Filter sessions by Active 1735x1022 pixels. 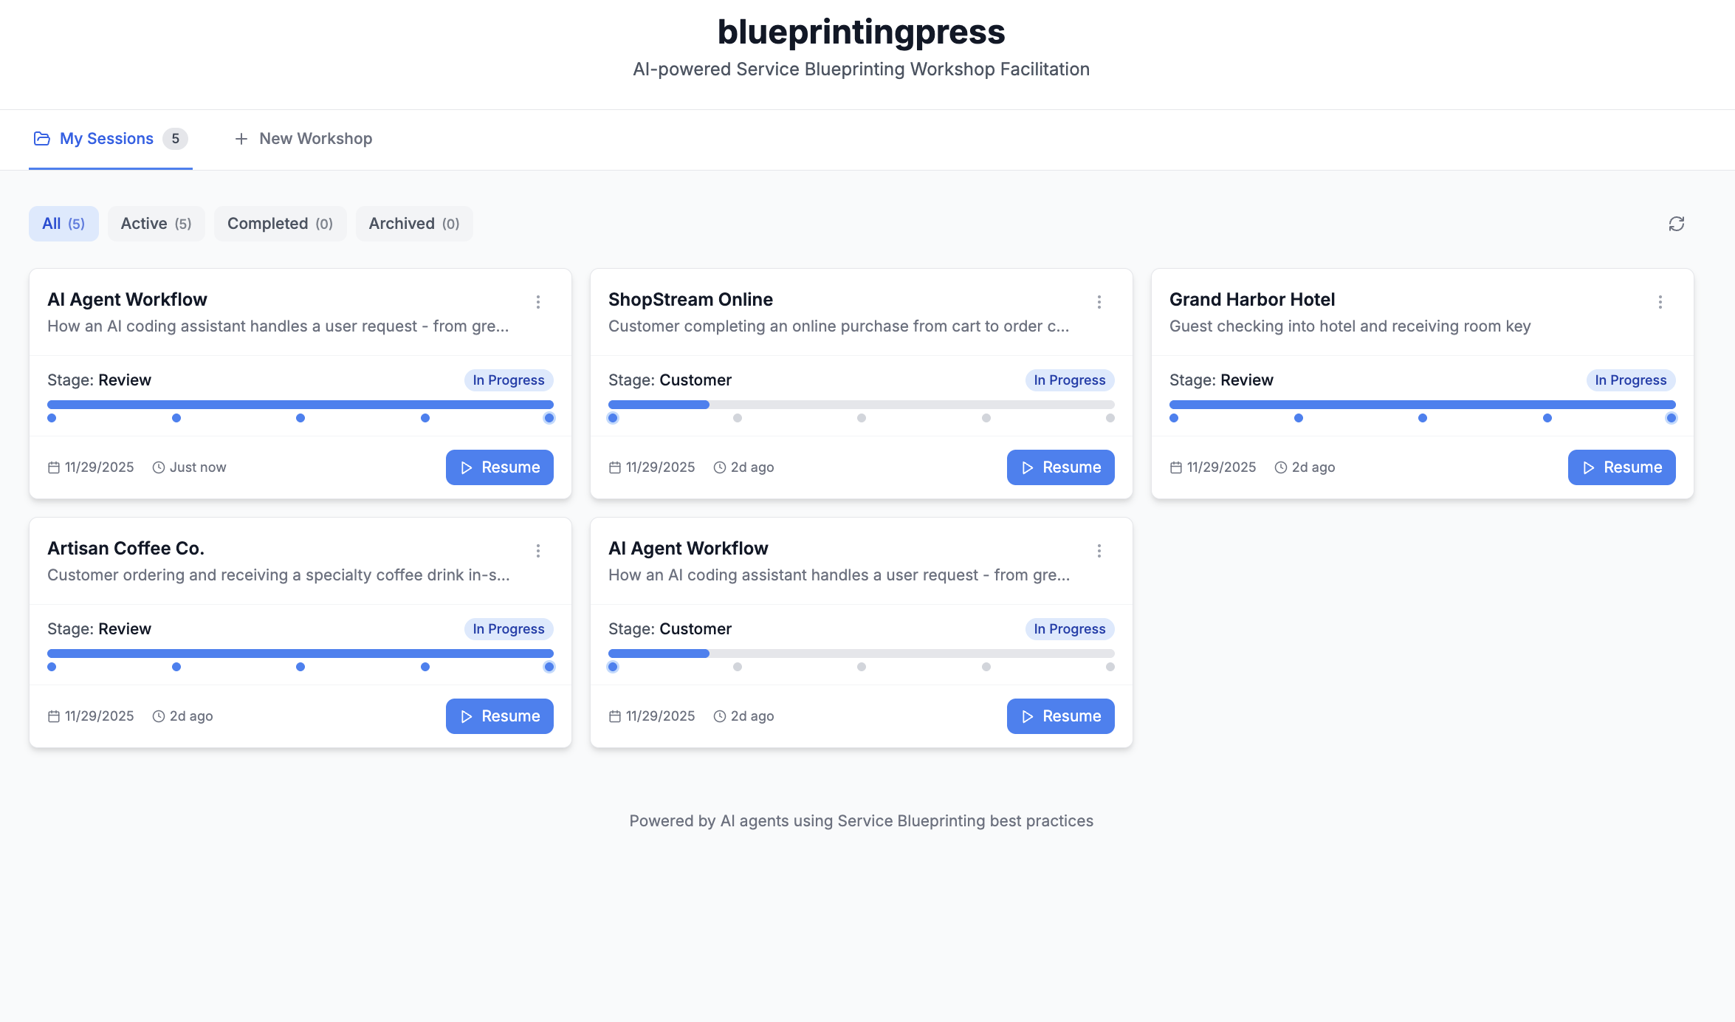click(x=156, y=224)
